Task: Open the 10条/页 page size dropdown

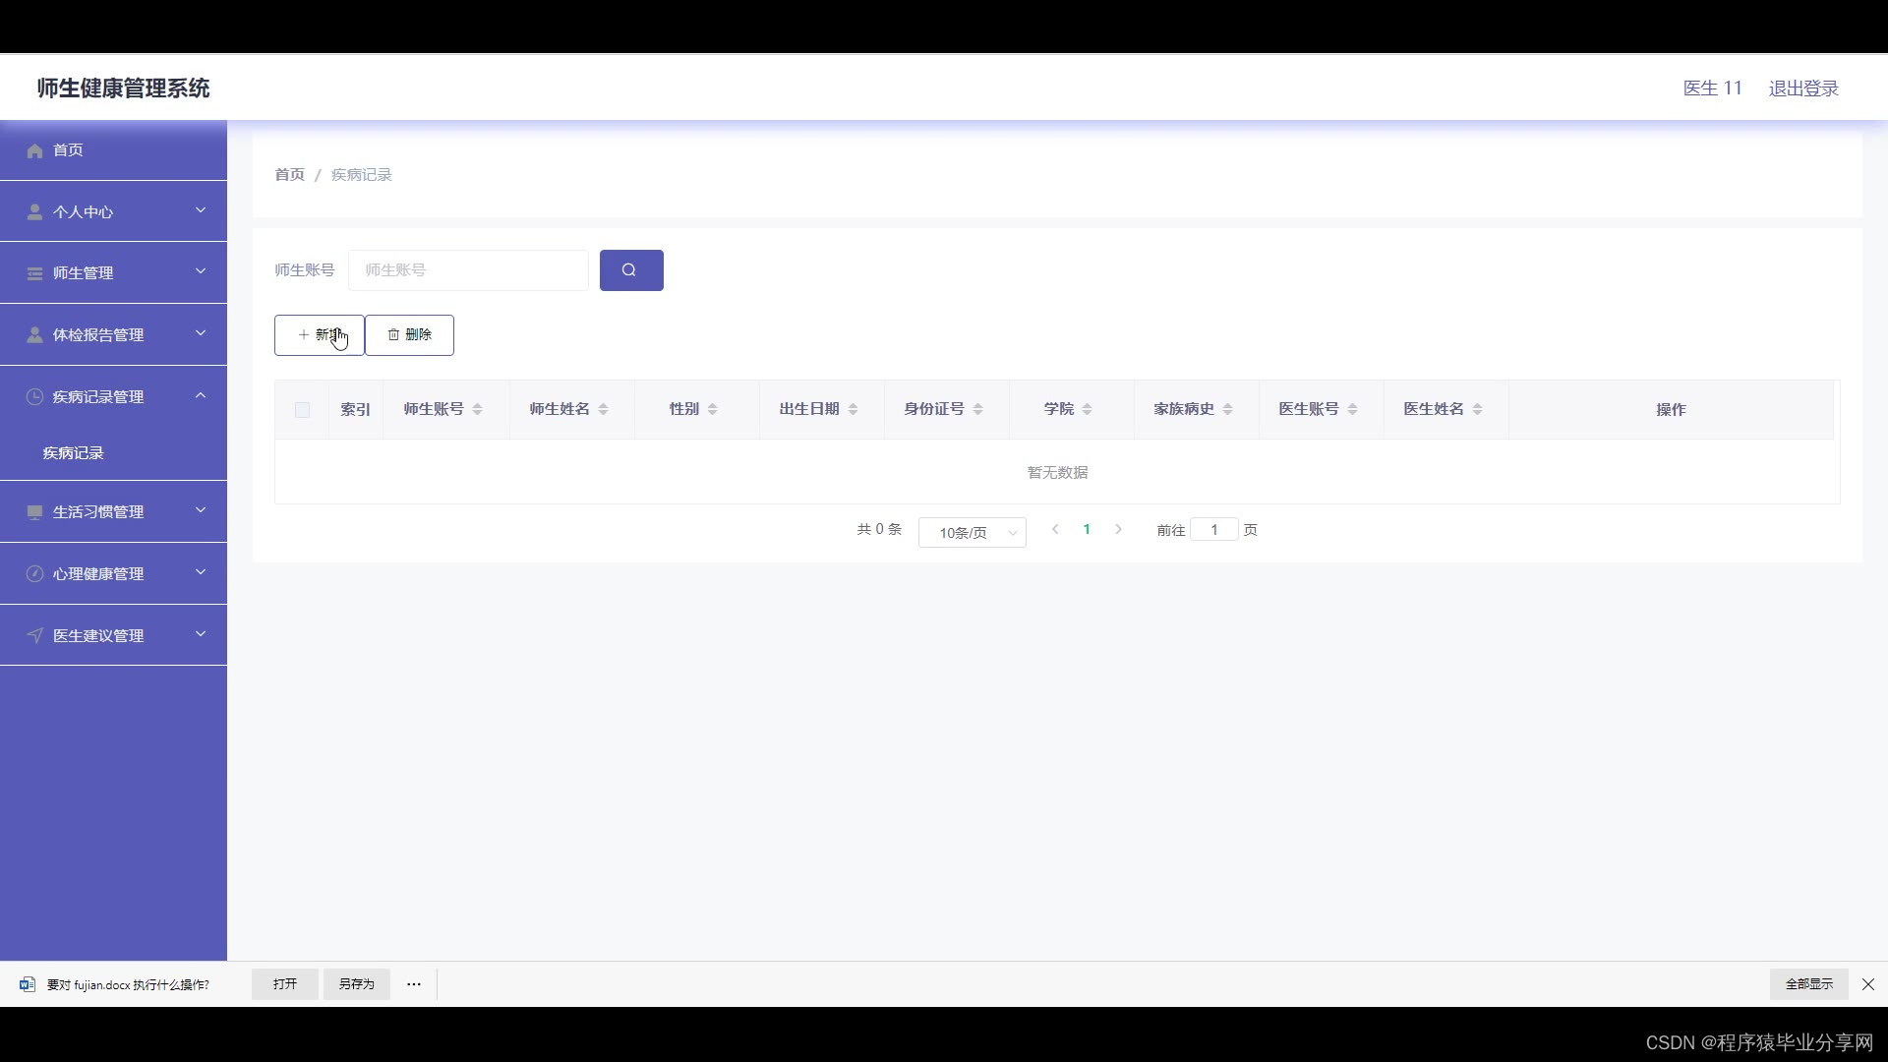Action: click(972, 532)
